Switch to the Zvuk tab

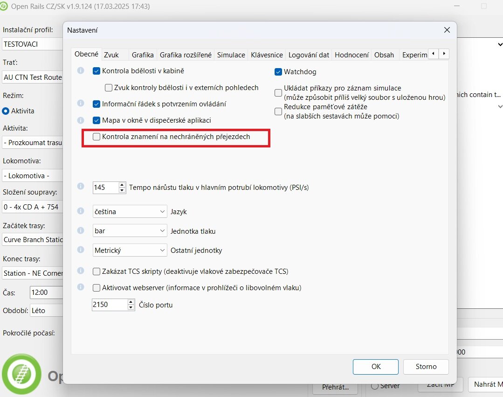(111, 55)
